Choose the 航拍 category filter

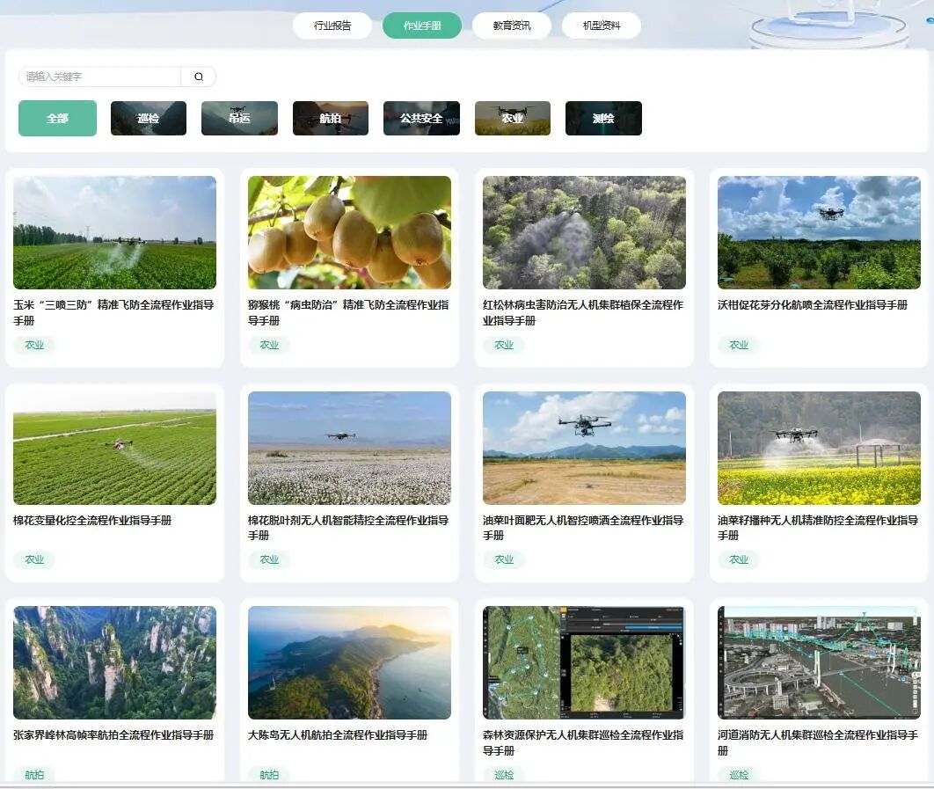click(x=331, y=119)
